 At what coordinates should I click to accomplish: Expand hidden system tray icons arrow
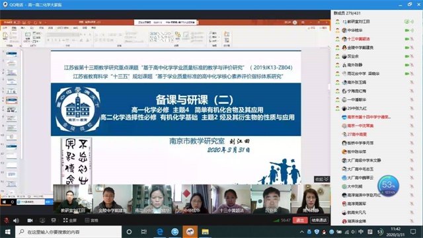tap(302, 232)
